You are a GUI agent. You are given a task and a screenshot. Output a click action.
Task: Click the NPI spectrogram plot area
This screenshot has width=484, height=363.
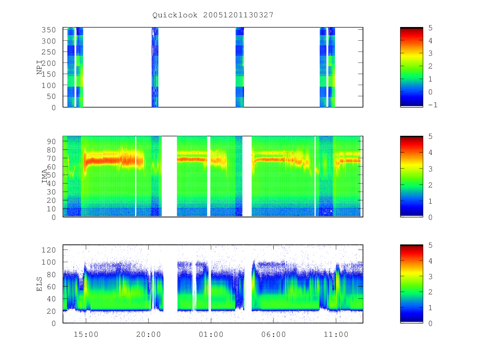click(x=213, y=67)
